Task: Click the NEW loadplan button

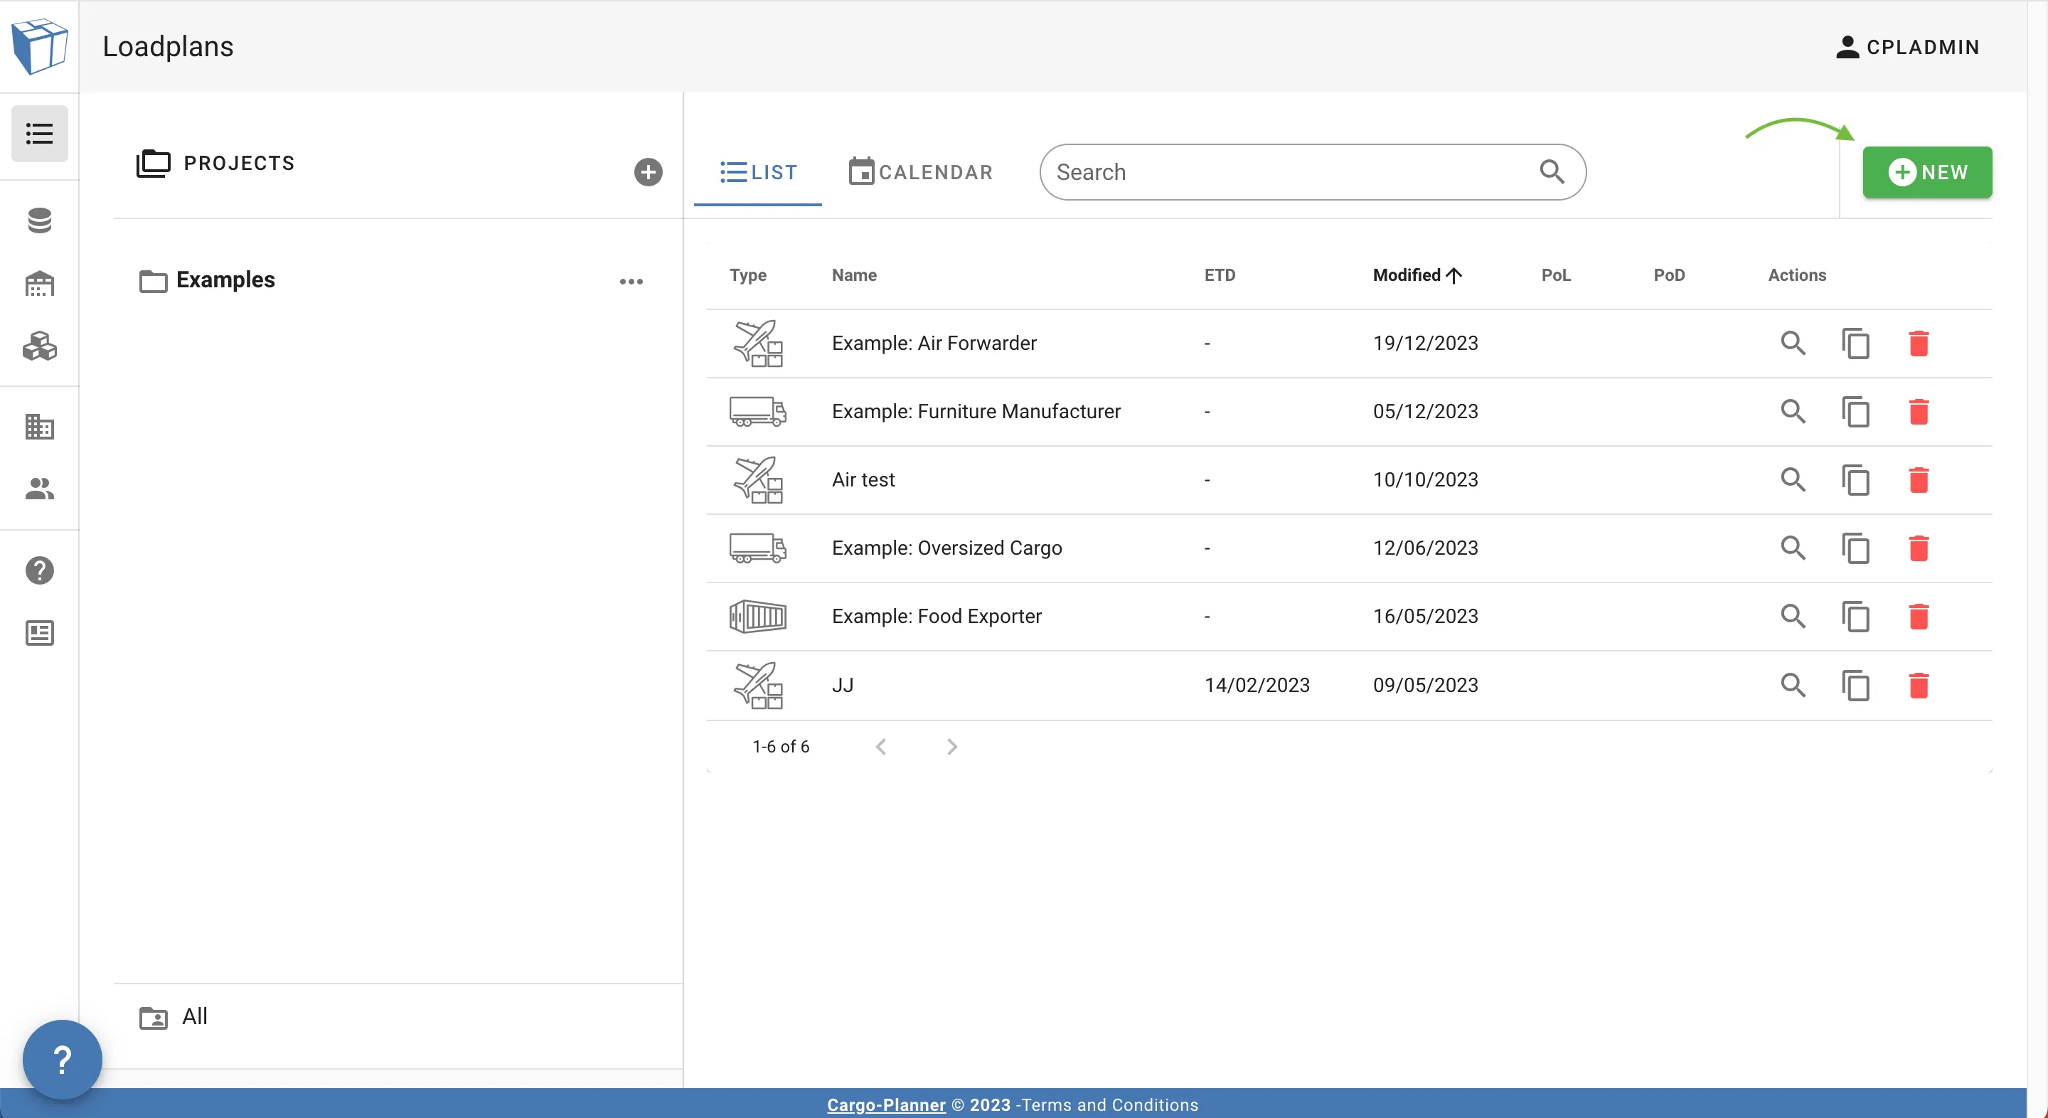Action: click(1927, 171)
